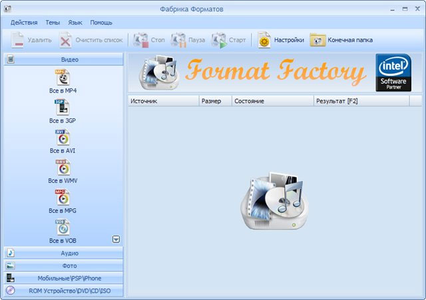Sort by Источник column header
This screenshot has height=300, width=426.
coord(164,101)
